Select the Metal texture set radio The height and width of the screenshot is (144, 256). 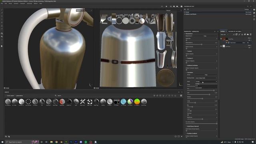click(x=185, y=12)
